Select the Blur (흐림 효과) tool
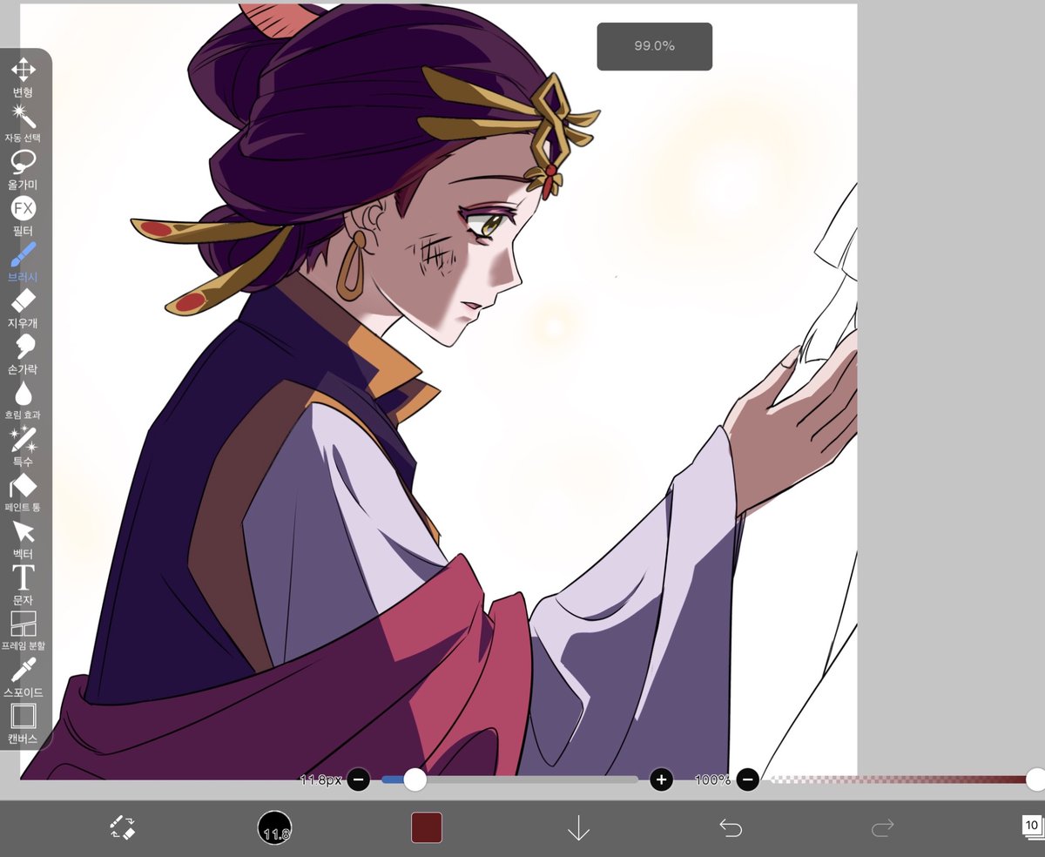 [23, 401]
